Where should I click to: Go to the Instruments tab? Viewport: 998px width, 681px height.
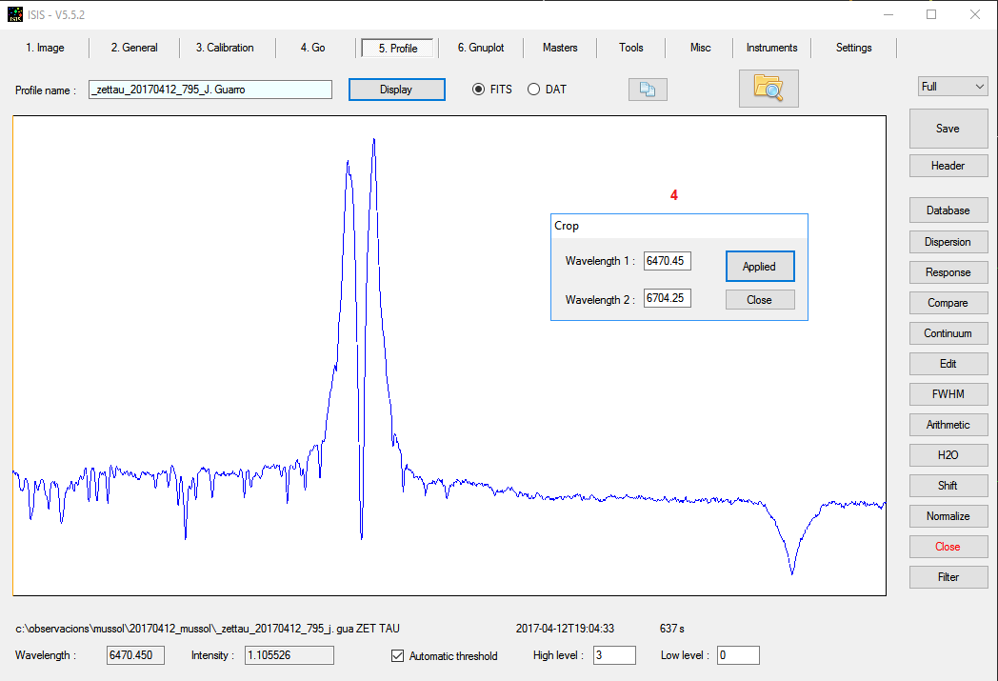(771, 48)
